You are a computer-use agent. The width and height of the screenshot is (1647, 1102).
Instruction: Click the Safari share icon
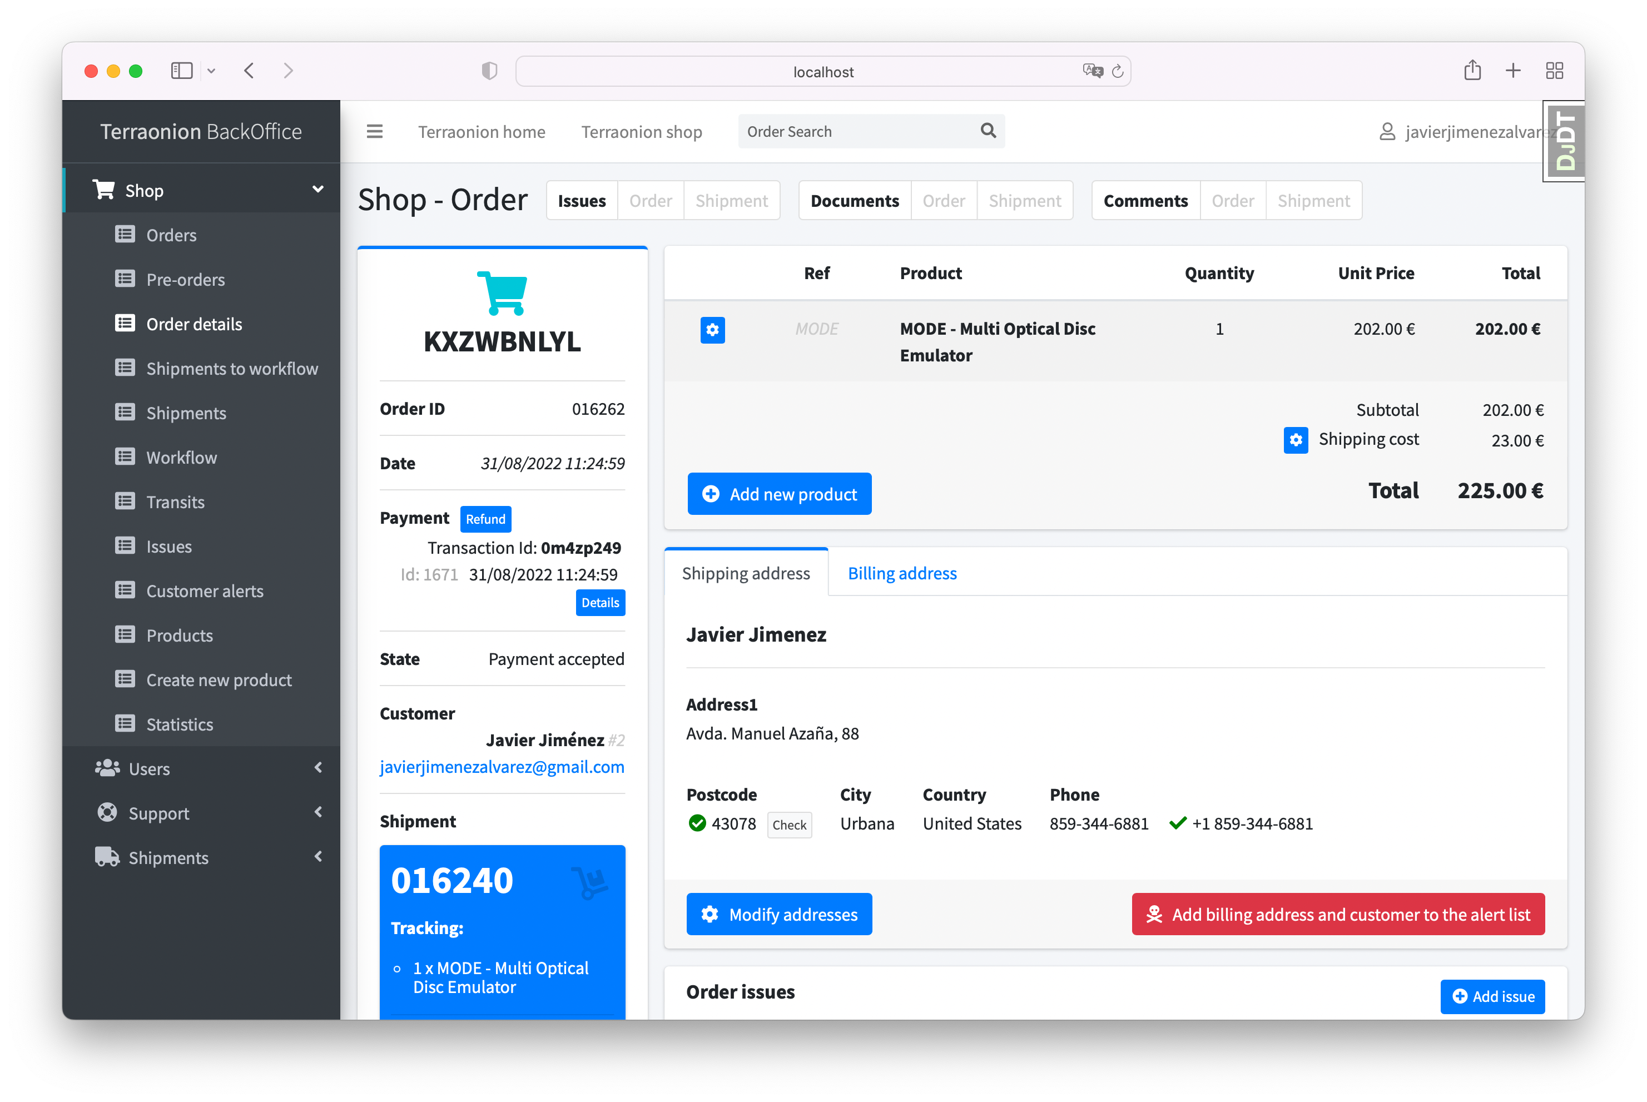[x=1473, y=70]
